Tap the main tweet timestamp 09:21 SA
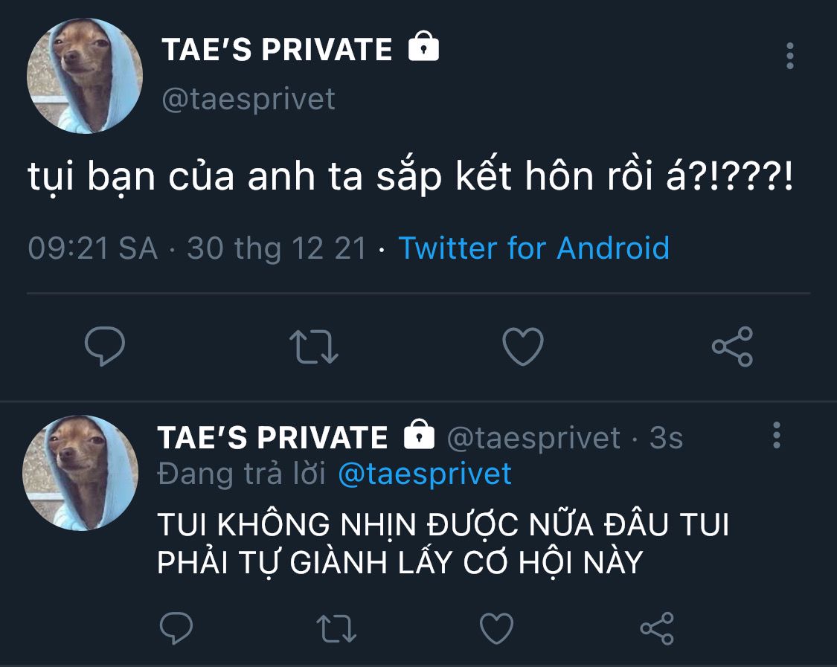837x667 pixels. (92, 248)
